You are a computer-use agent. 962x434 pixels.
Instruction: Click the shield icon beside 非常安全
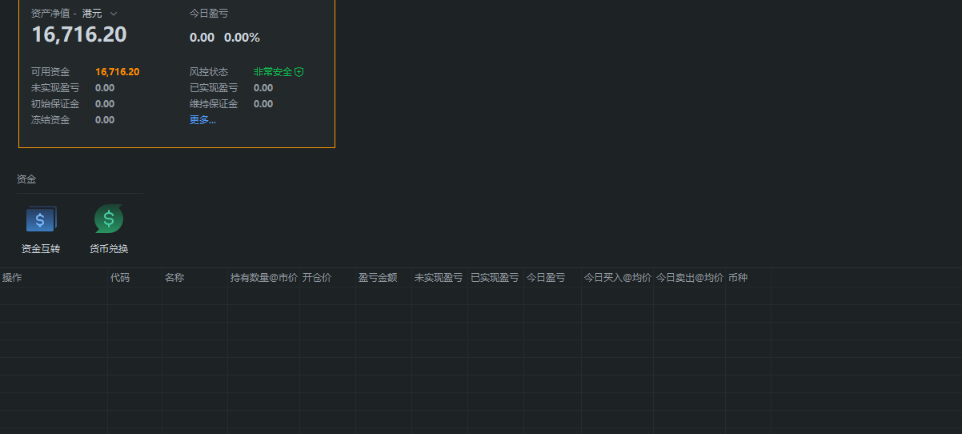tap(299, 72)
